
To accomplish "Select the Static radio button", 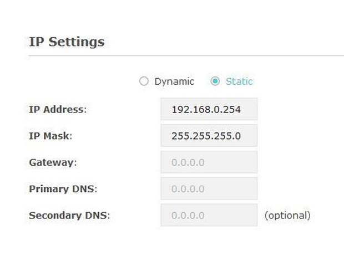I will pyautogui.click(x=215, y=81).
